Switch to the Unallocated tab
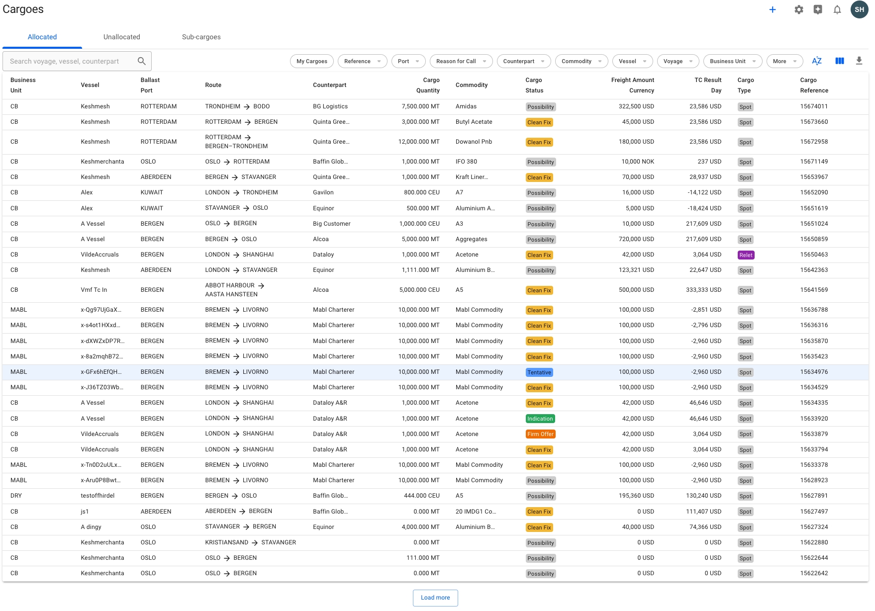Image resolution: width=875 pixels, height=611 pixels. pyautogui.click(x=122, y=37)
